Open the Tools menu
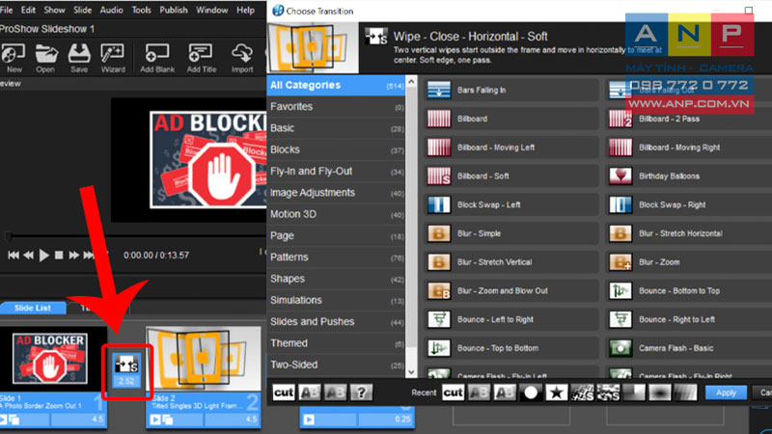 pyautogui.click(x=141, y=10)
